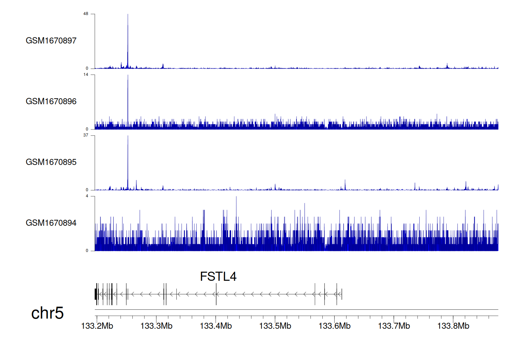Click the GSM1670896 track label
The height and width of the screenshot is (343, 525).
coord(51,101)
